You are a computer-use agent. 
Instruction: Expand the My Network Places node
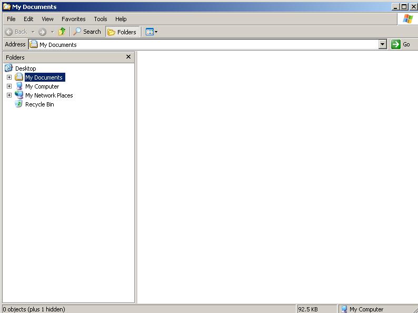tap(9, 95)
